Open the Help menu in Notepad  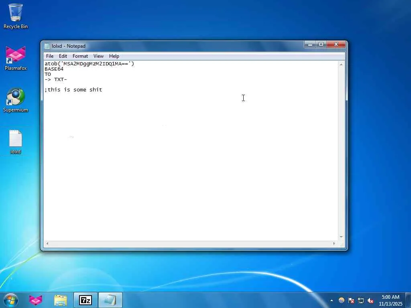[x=114, y=56]
